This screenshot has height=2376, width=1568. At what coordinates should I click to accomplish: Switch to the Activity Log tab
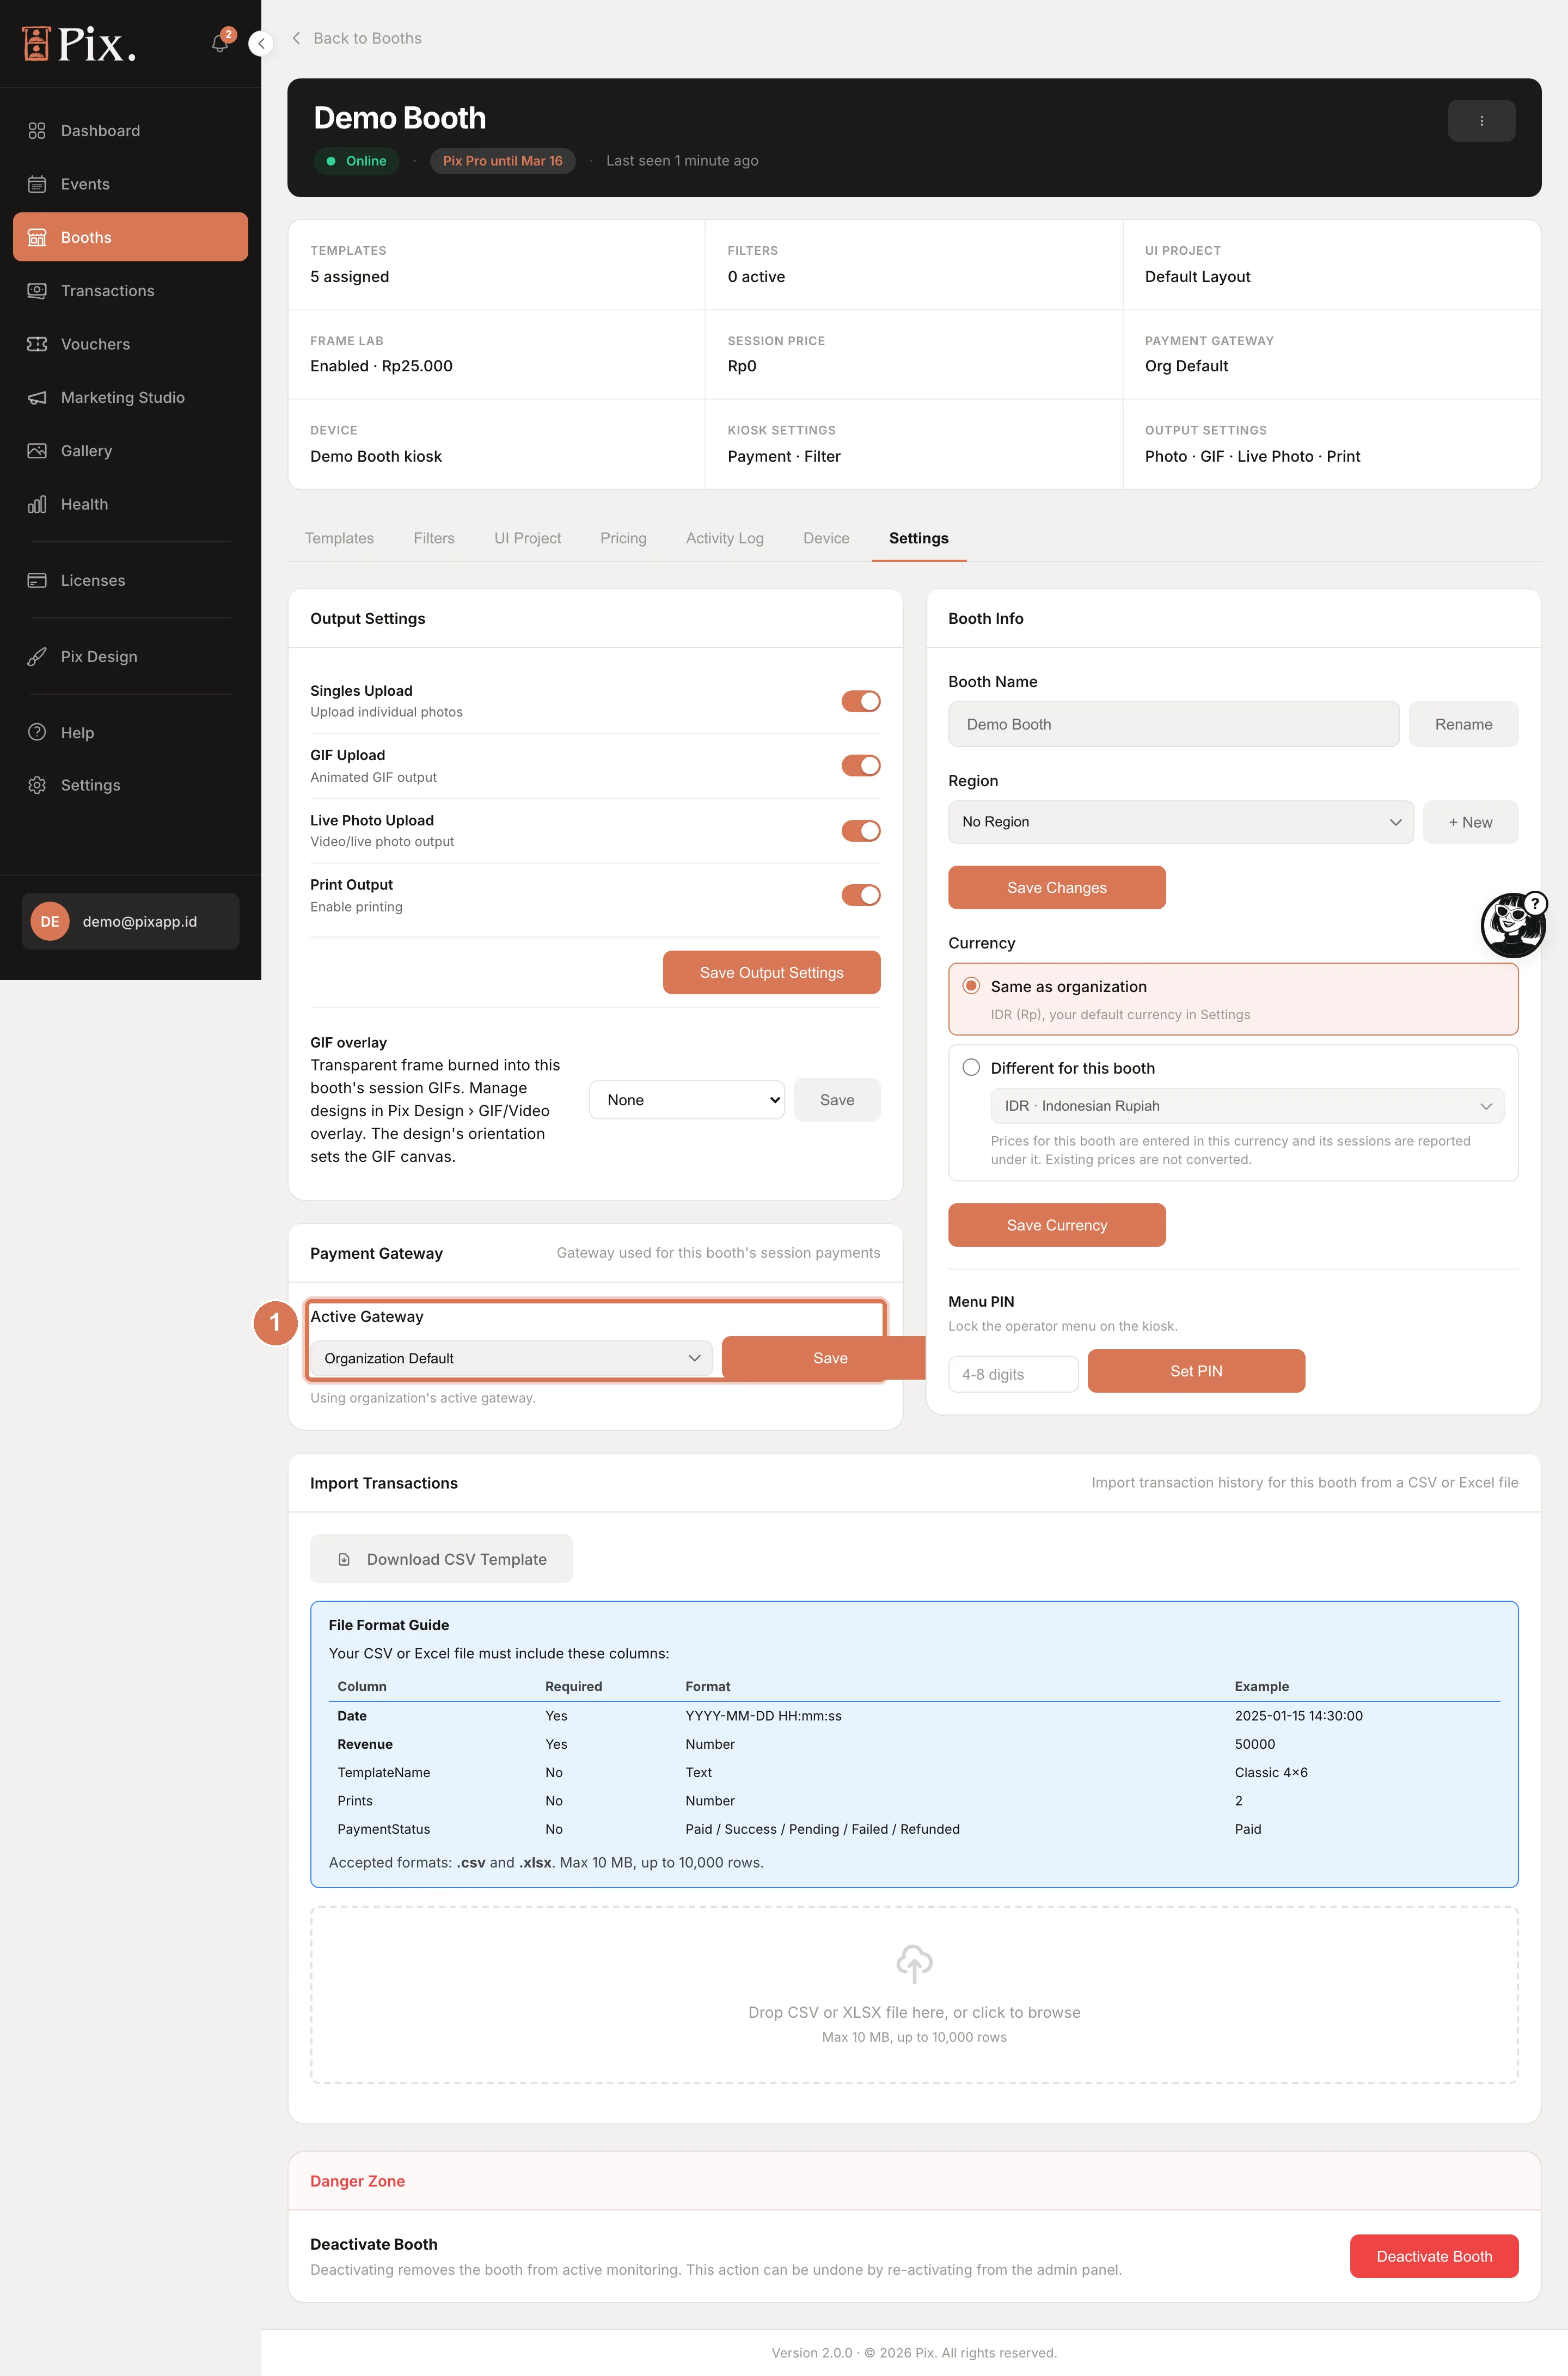pos(725,538)
